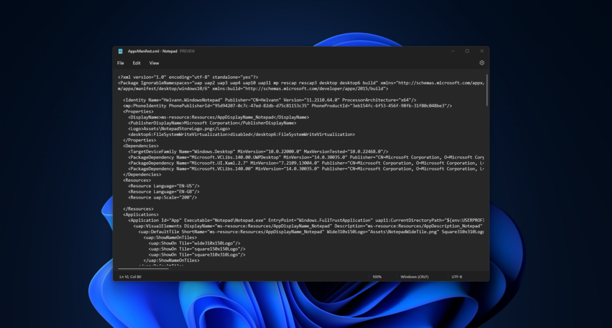
Task: Click the Notepad app icon in title bar
Action: [x=120, y=51]
